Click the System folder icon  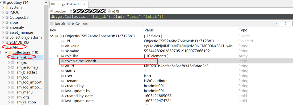[x=7, y=8]
